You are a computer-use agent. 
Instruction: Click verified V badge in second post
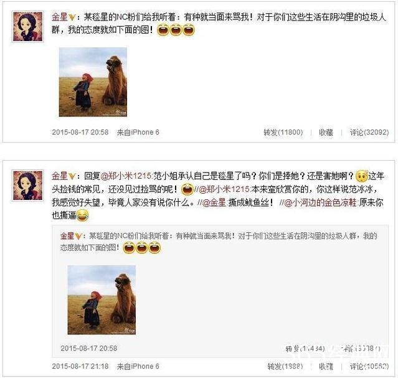click(72, 176)
